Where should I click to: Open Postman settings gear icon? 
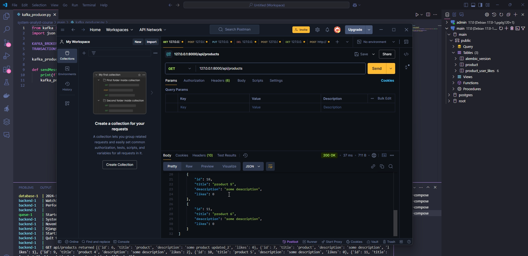[x=317, y=30]
